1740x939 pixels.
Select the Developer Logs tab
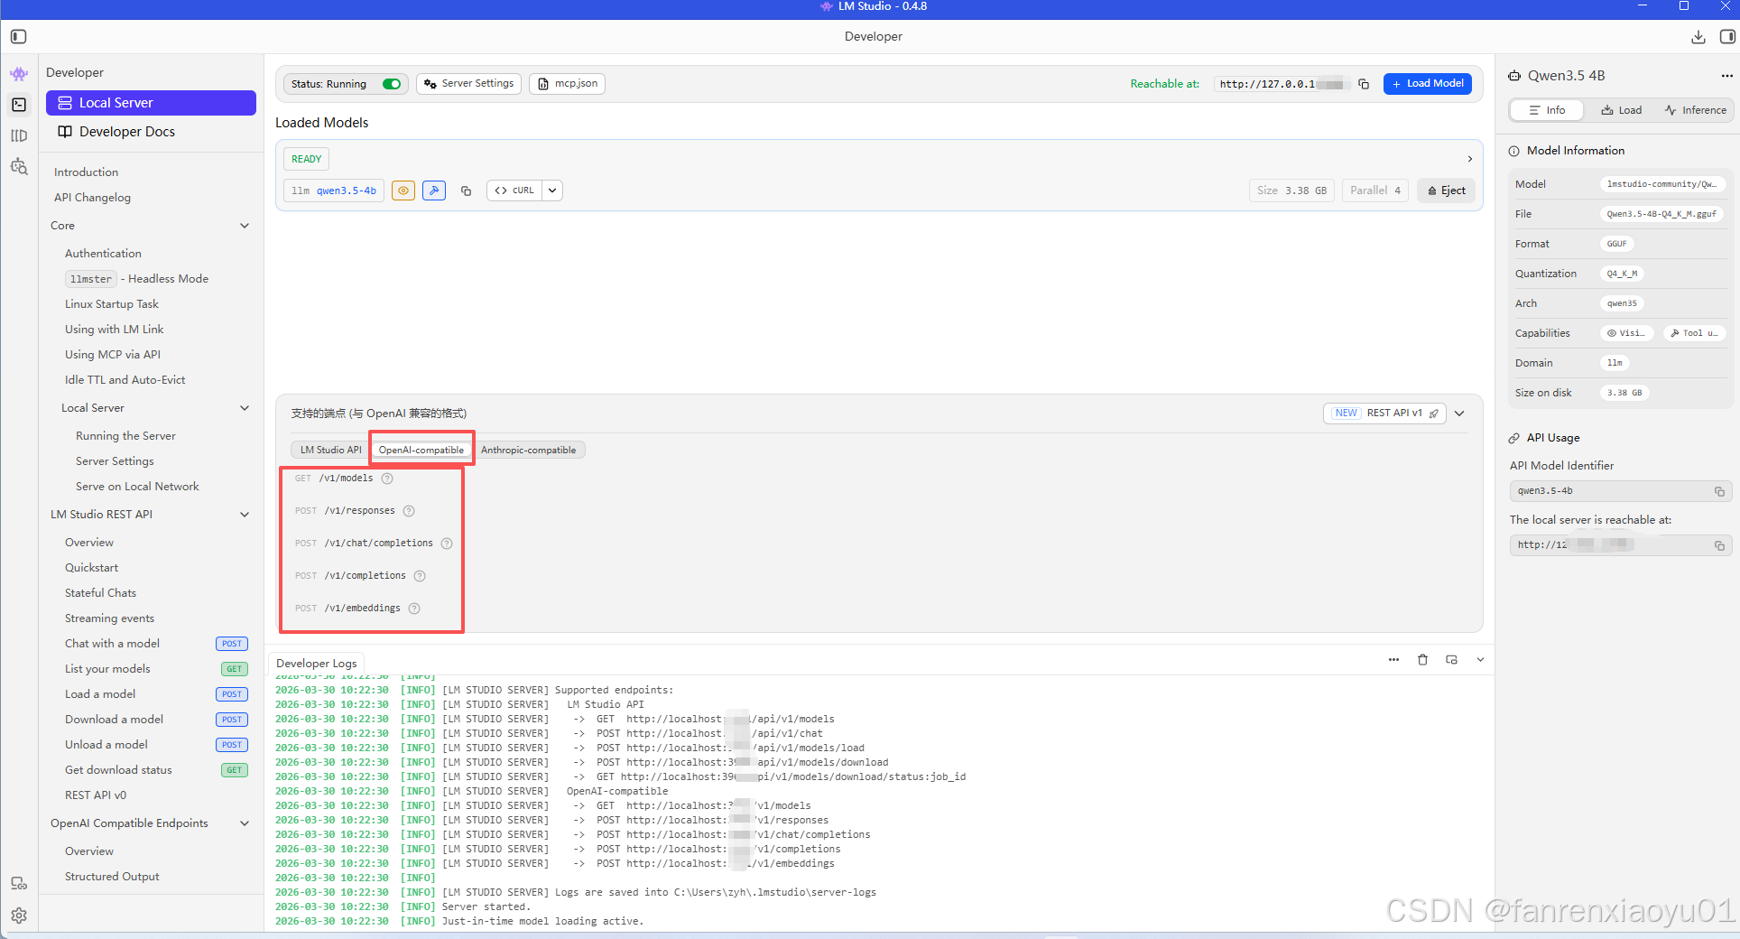point(317,664)
